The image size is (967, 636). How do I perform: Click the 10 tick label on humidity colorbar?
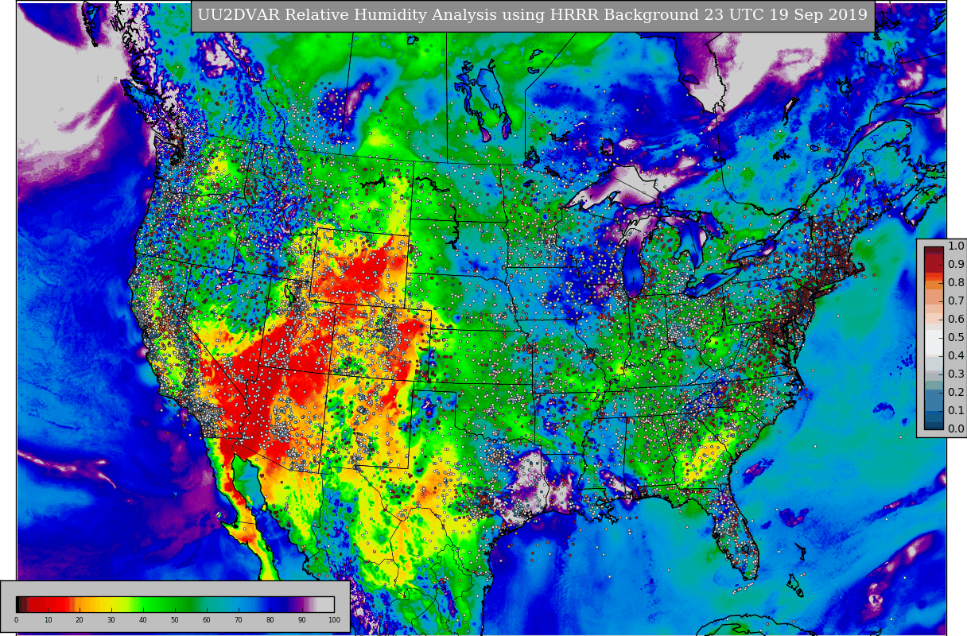tap(48, 620)
